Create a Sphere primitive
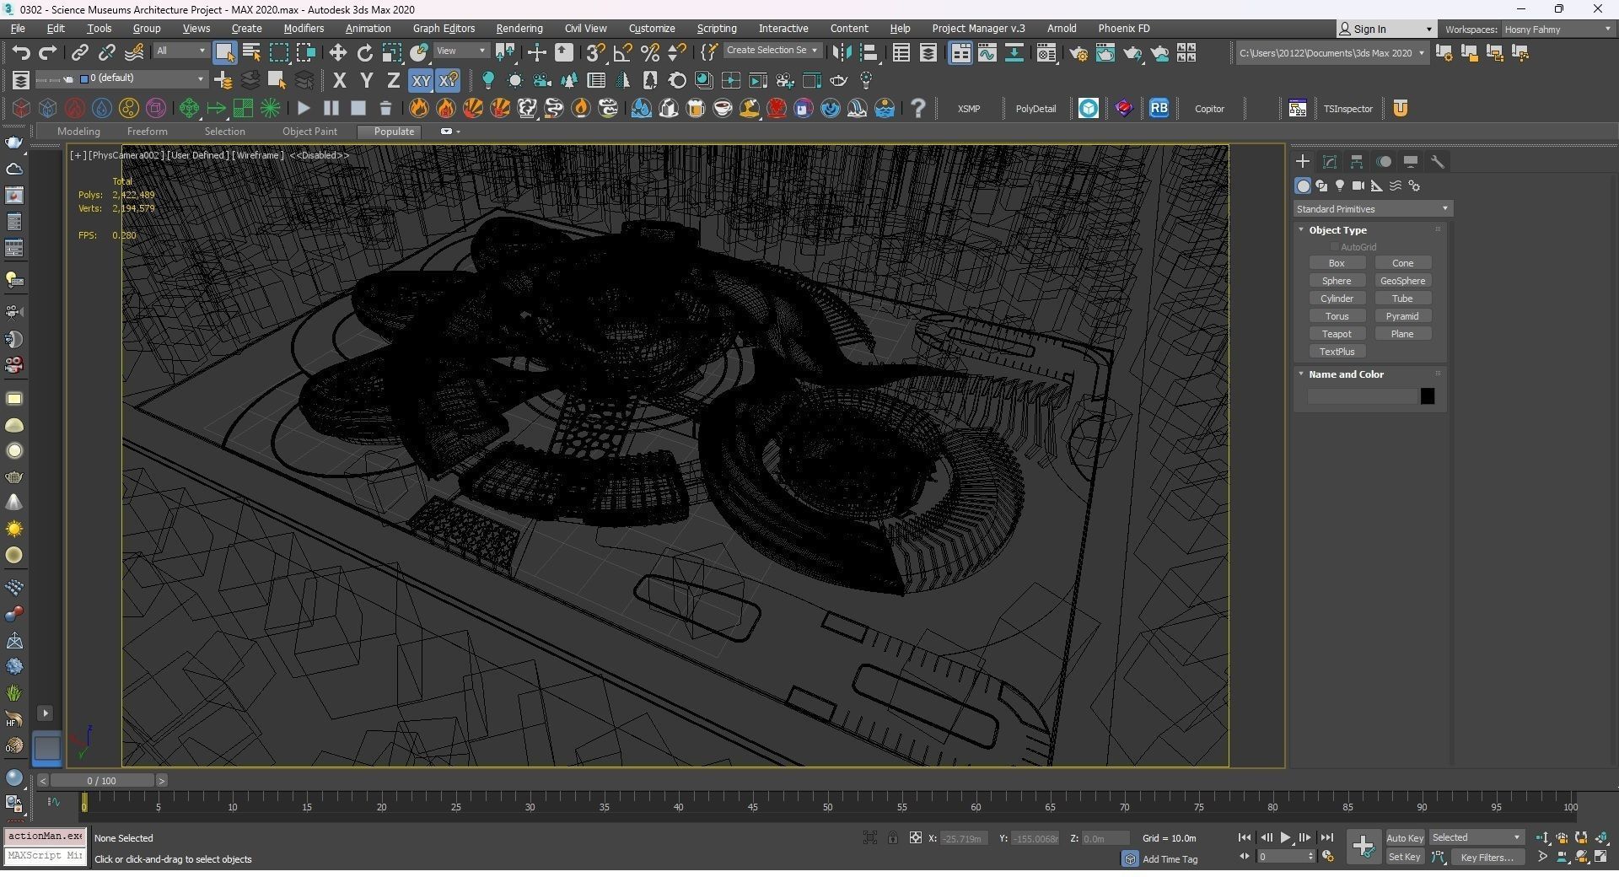Image resolution: width=1619 pixels, height=877 pixels. point(1337,282)
